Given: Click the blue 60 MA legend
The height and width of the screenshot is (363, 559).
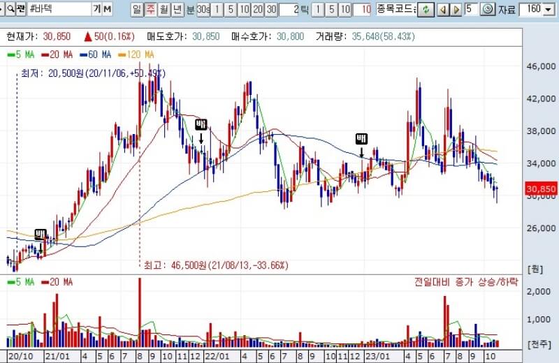Looking at the screenshot, I should click(96, 54).
